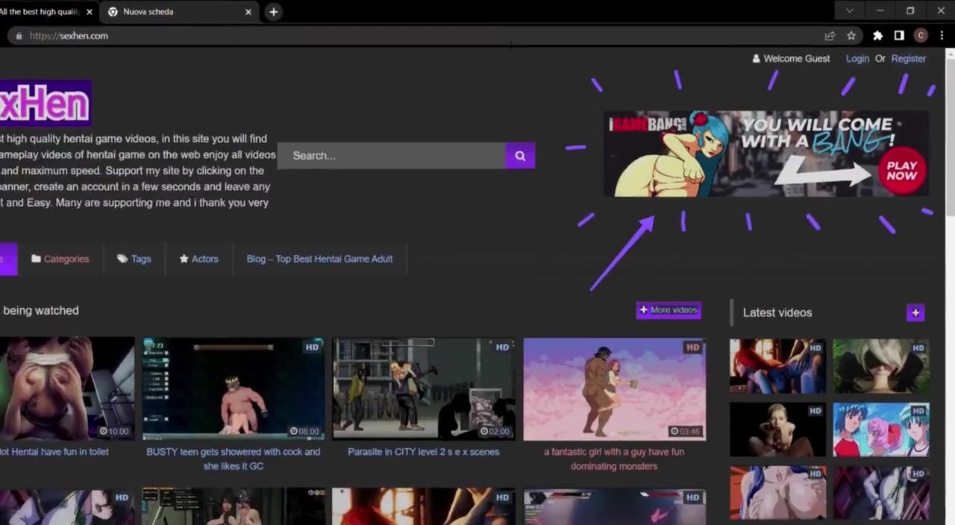Screen dimensions: 955x525
Task: Close the Nuova scheda tab
Action: 248,12
